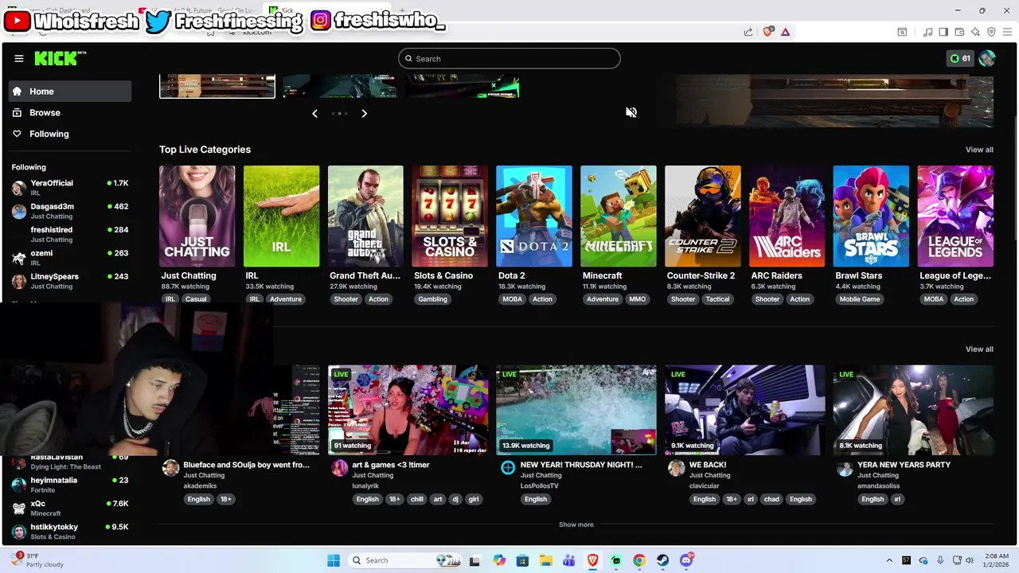Open the League of Legends category card
Image resolution: width=1019 pixels, height=573 pixels.
[955, 216]
